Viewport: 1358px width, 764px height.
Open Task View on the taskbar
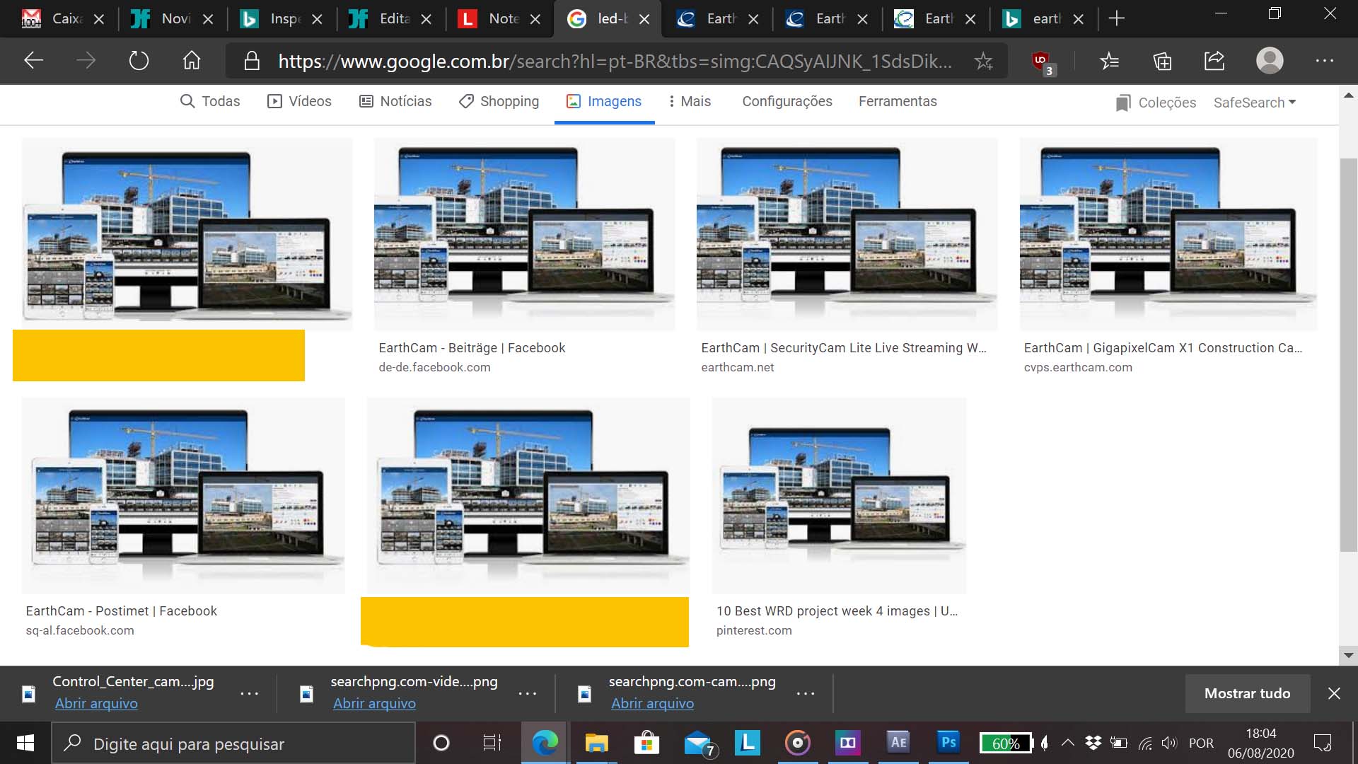point(492,743)
